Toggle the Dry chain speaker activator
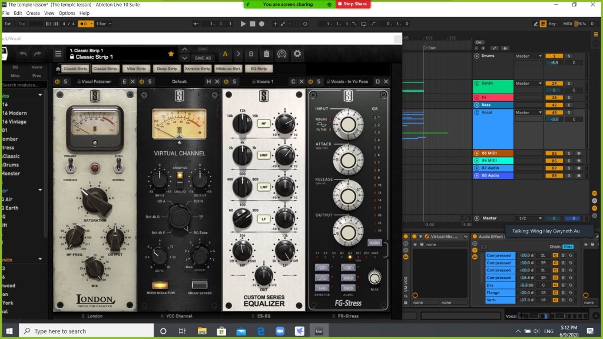The image size is (603, 339). 555,285
